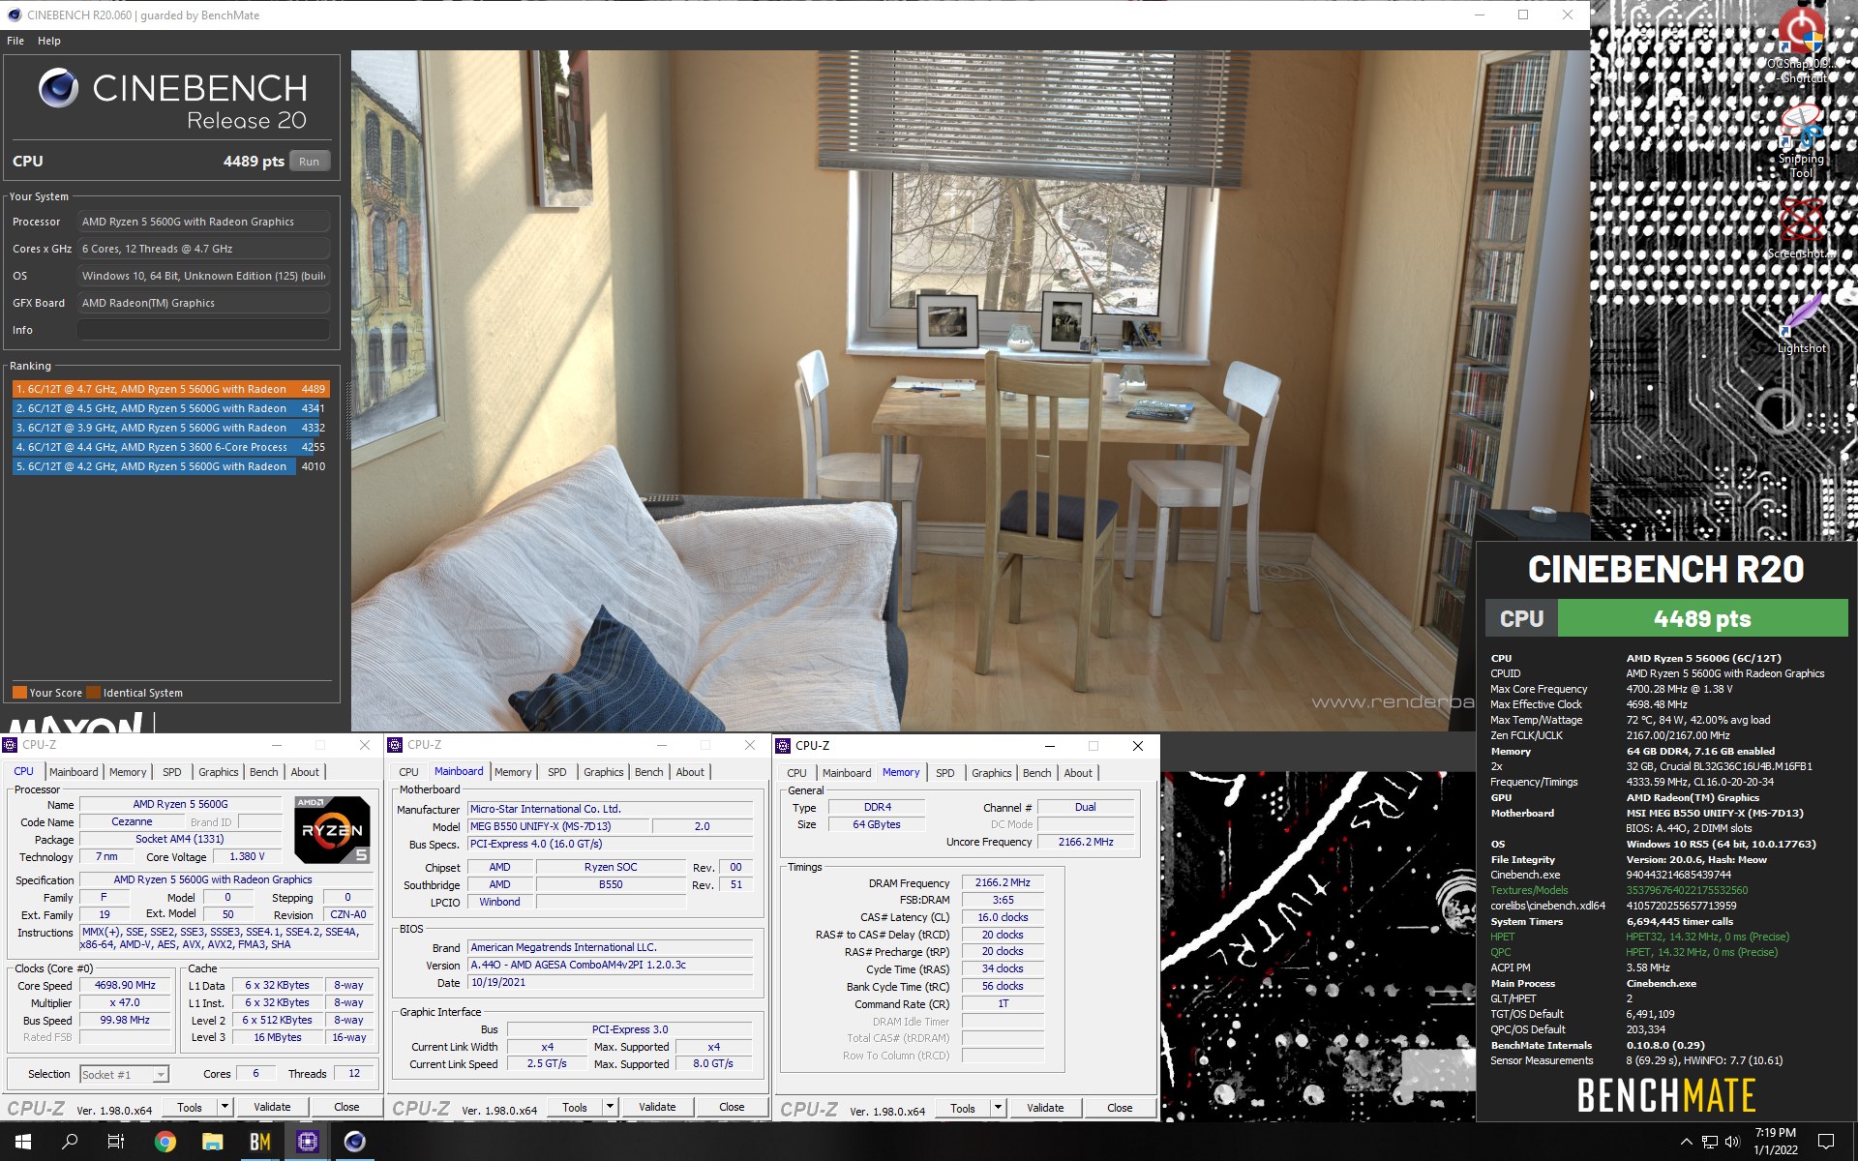1858x1161 pixels.
Task: Open File Explorer from the taskbar
Action: click(x=213, y=1142)
